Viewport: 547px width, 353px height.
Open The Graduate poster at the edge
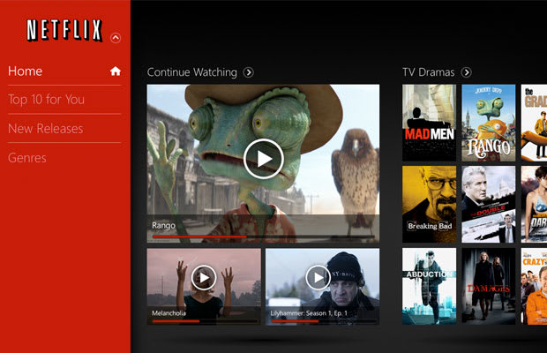534,123
